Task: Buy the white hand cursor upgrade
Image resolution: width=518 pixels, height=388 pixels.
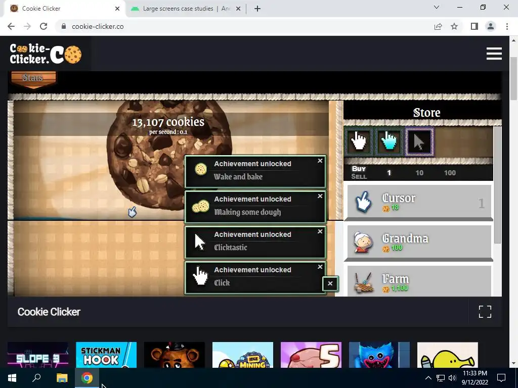Action: click(359, 141)
